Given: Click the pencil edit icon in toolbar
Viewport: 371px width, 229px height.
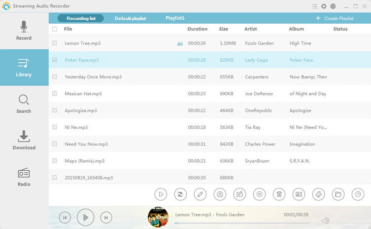Looking at the screenshot, I should tap(200, 194).
